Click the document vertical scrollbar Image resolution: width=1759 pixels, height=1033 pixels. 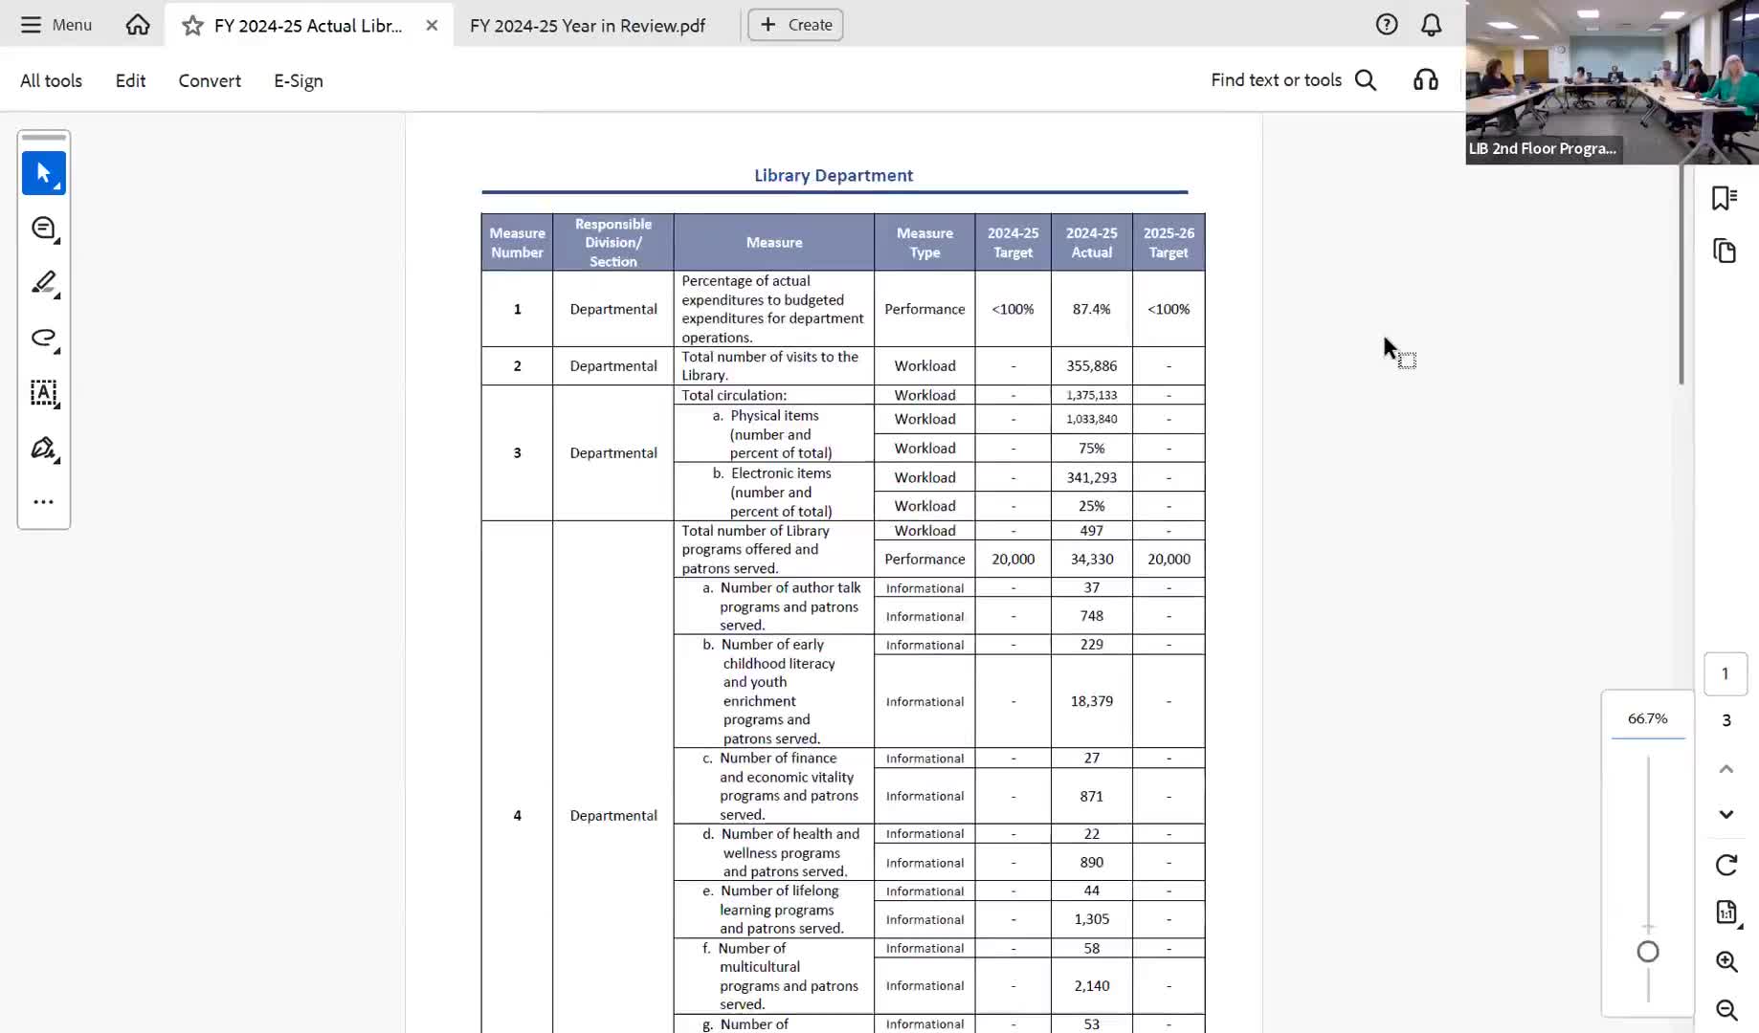(1681, 275)
